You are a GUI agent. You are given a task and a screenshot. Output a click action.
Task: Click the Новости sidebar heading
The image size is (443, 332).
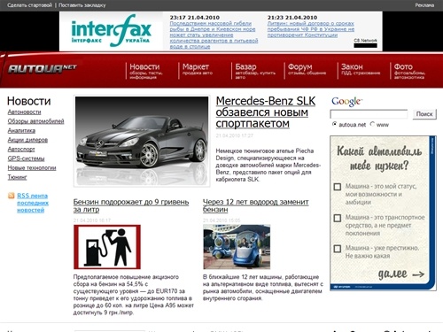point(29,101)
